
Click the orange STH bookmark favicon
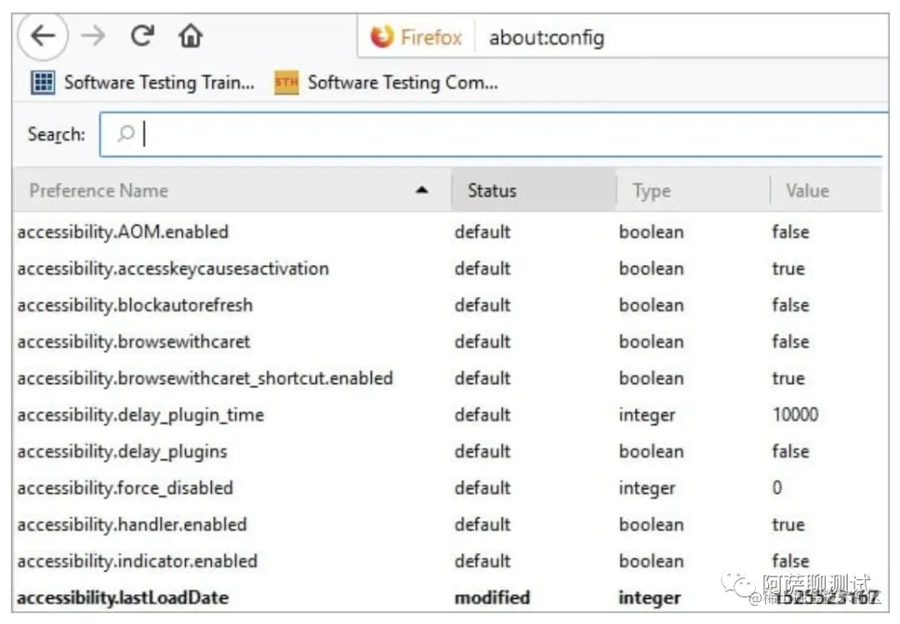(x=287, y=82)
